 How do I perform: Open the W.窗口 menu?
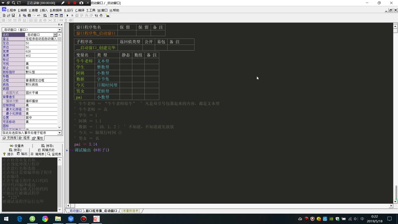pyautogui.click(x=102, y=10)
